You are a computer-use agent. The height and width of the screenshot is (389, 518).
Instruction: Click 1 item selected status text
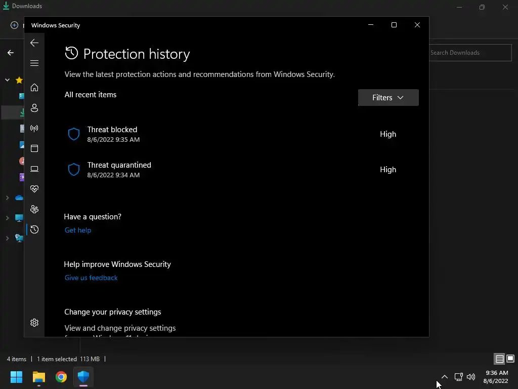click(x=57, y=359)
